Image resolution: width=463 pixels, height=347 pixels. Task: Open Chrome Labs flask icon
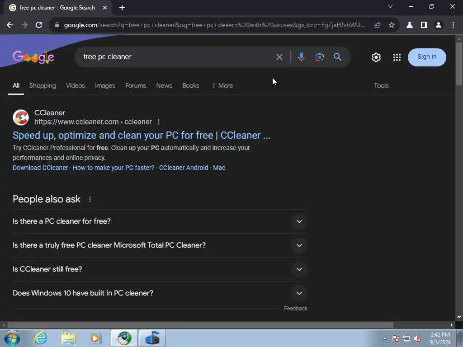click(410, 25)
